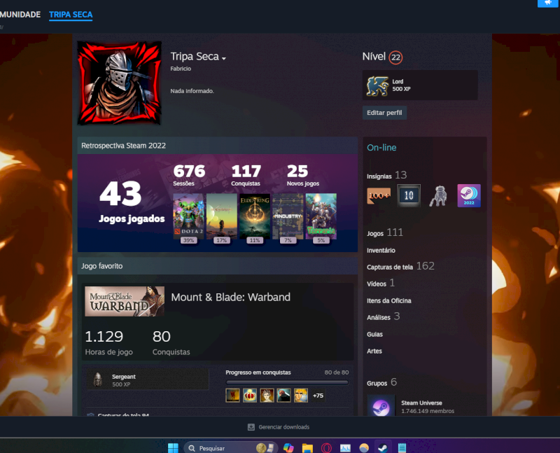Click the achievements progress bar
The image size is (560, 453).
coord(287,382)
